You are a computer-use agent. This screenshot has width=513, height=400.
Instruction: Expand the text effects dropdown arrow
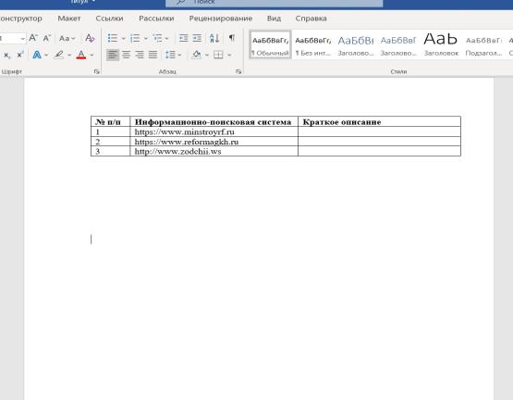click(46, 55)
